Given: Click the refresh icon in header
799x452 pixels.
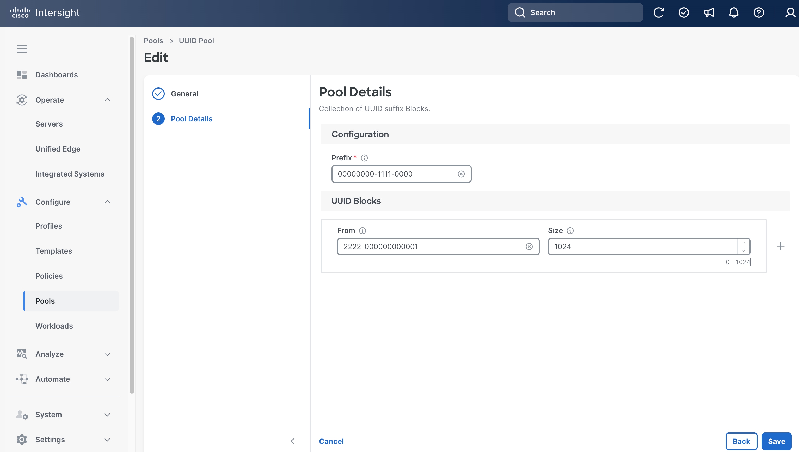Looking at the screenshot, I should click(659, 12).
